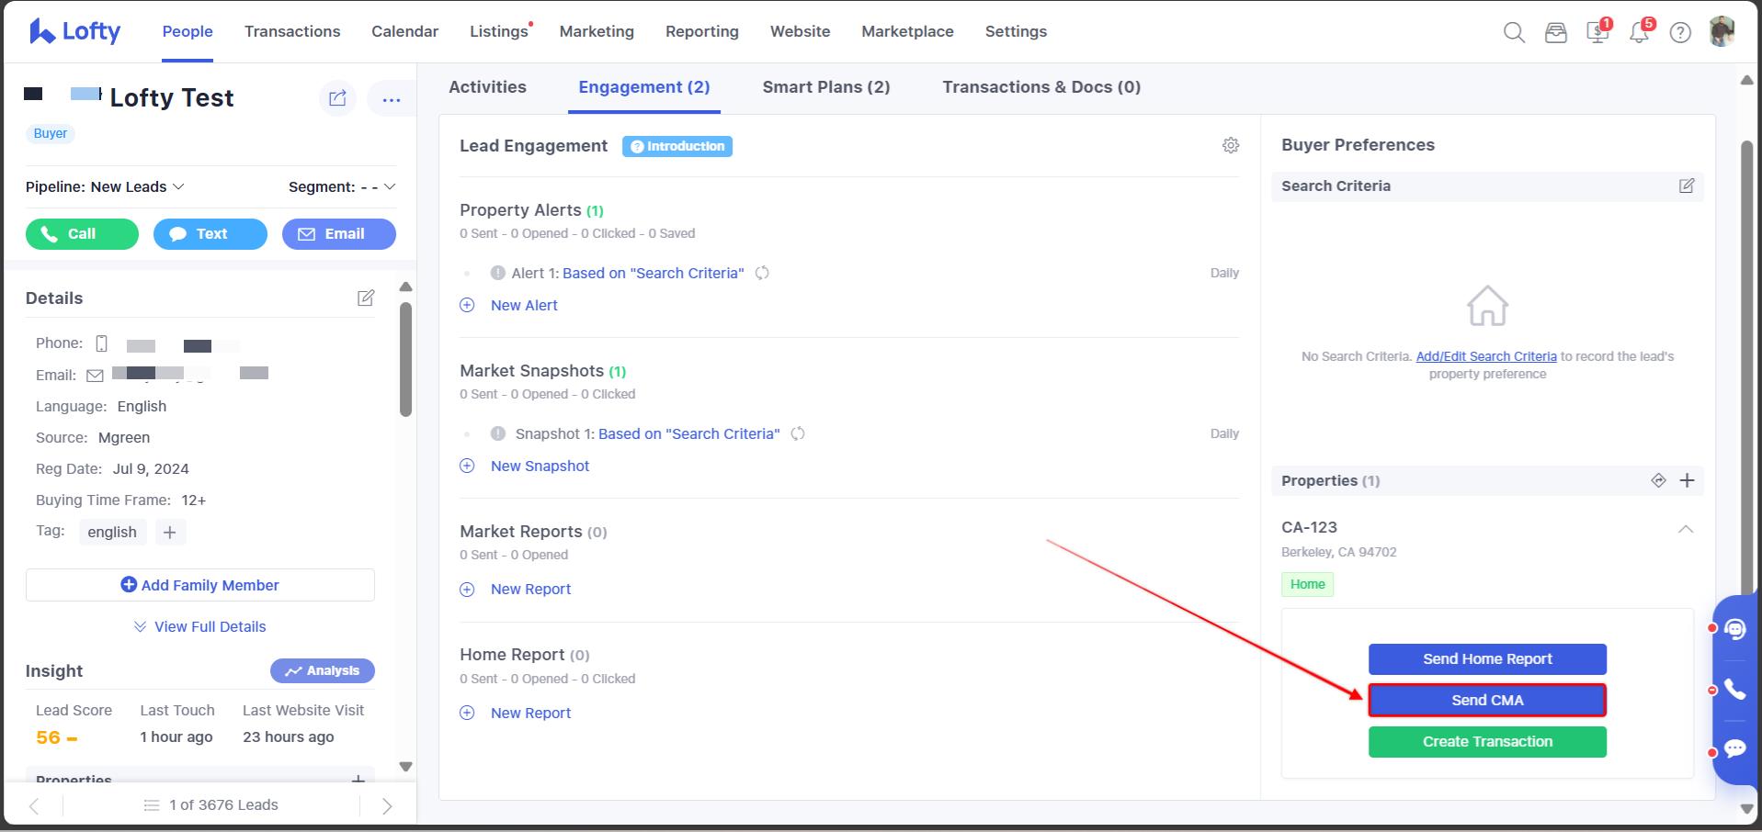Open the Introduction help badge

tap(677, 146)
